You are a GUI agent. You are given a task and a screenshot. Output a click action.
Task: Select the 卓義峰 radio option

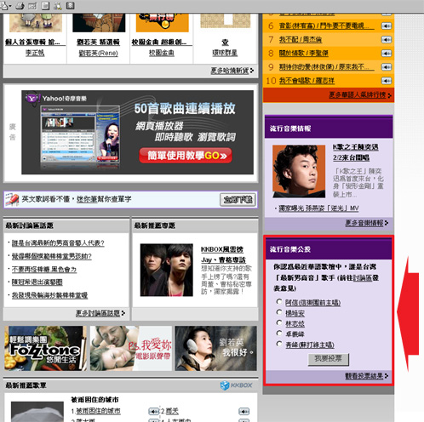[279, 334]
